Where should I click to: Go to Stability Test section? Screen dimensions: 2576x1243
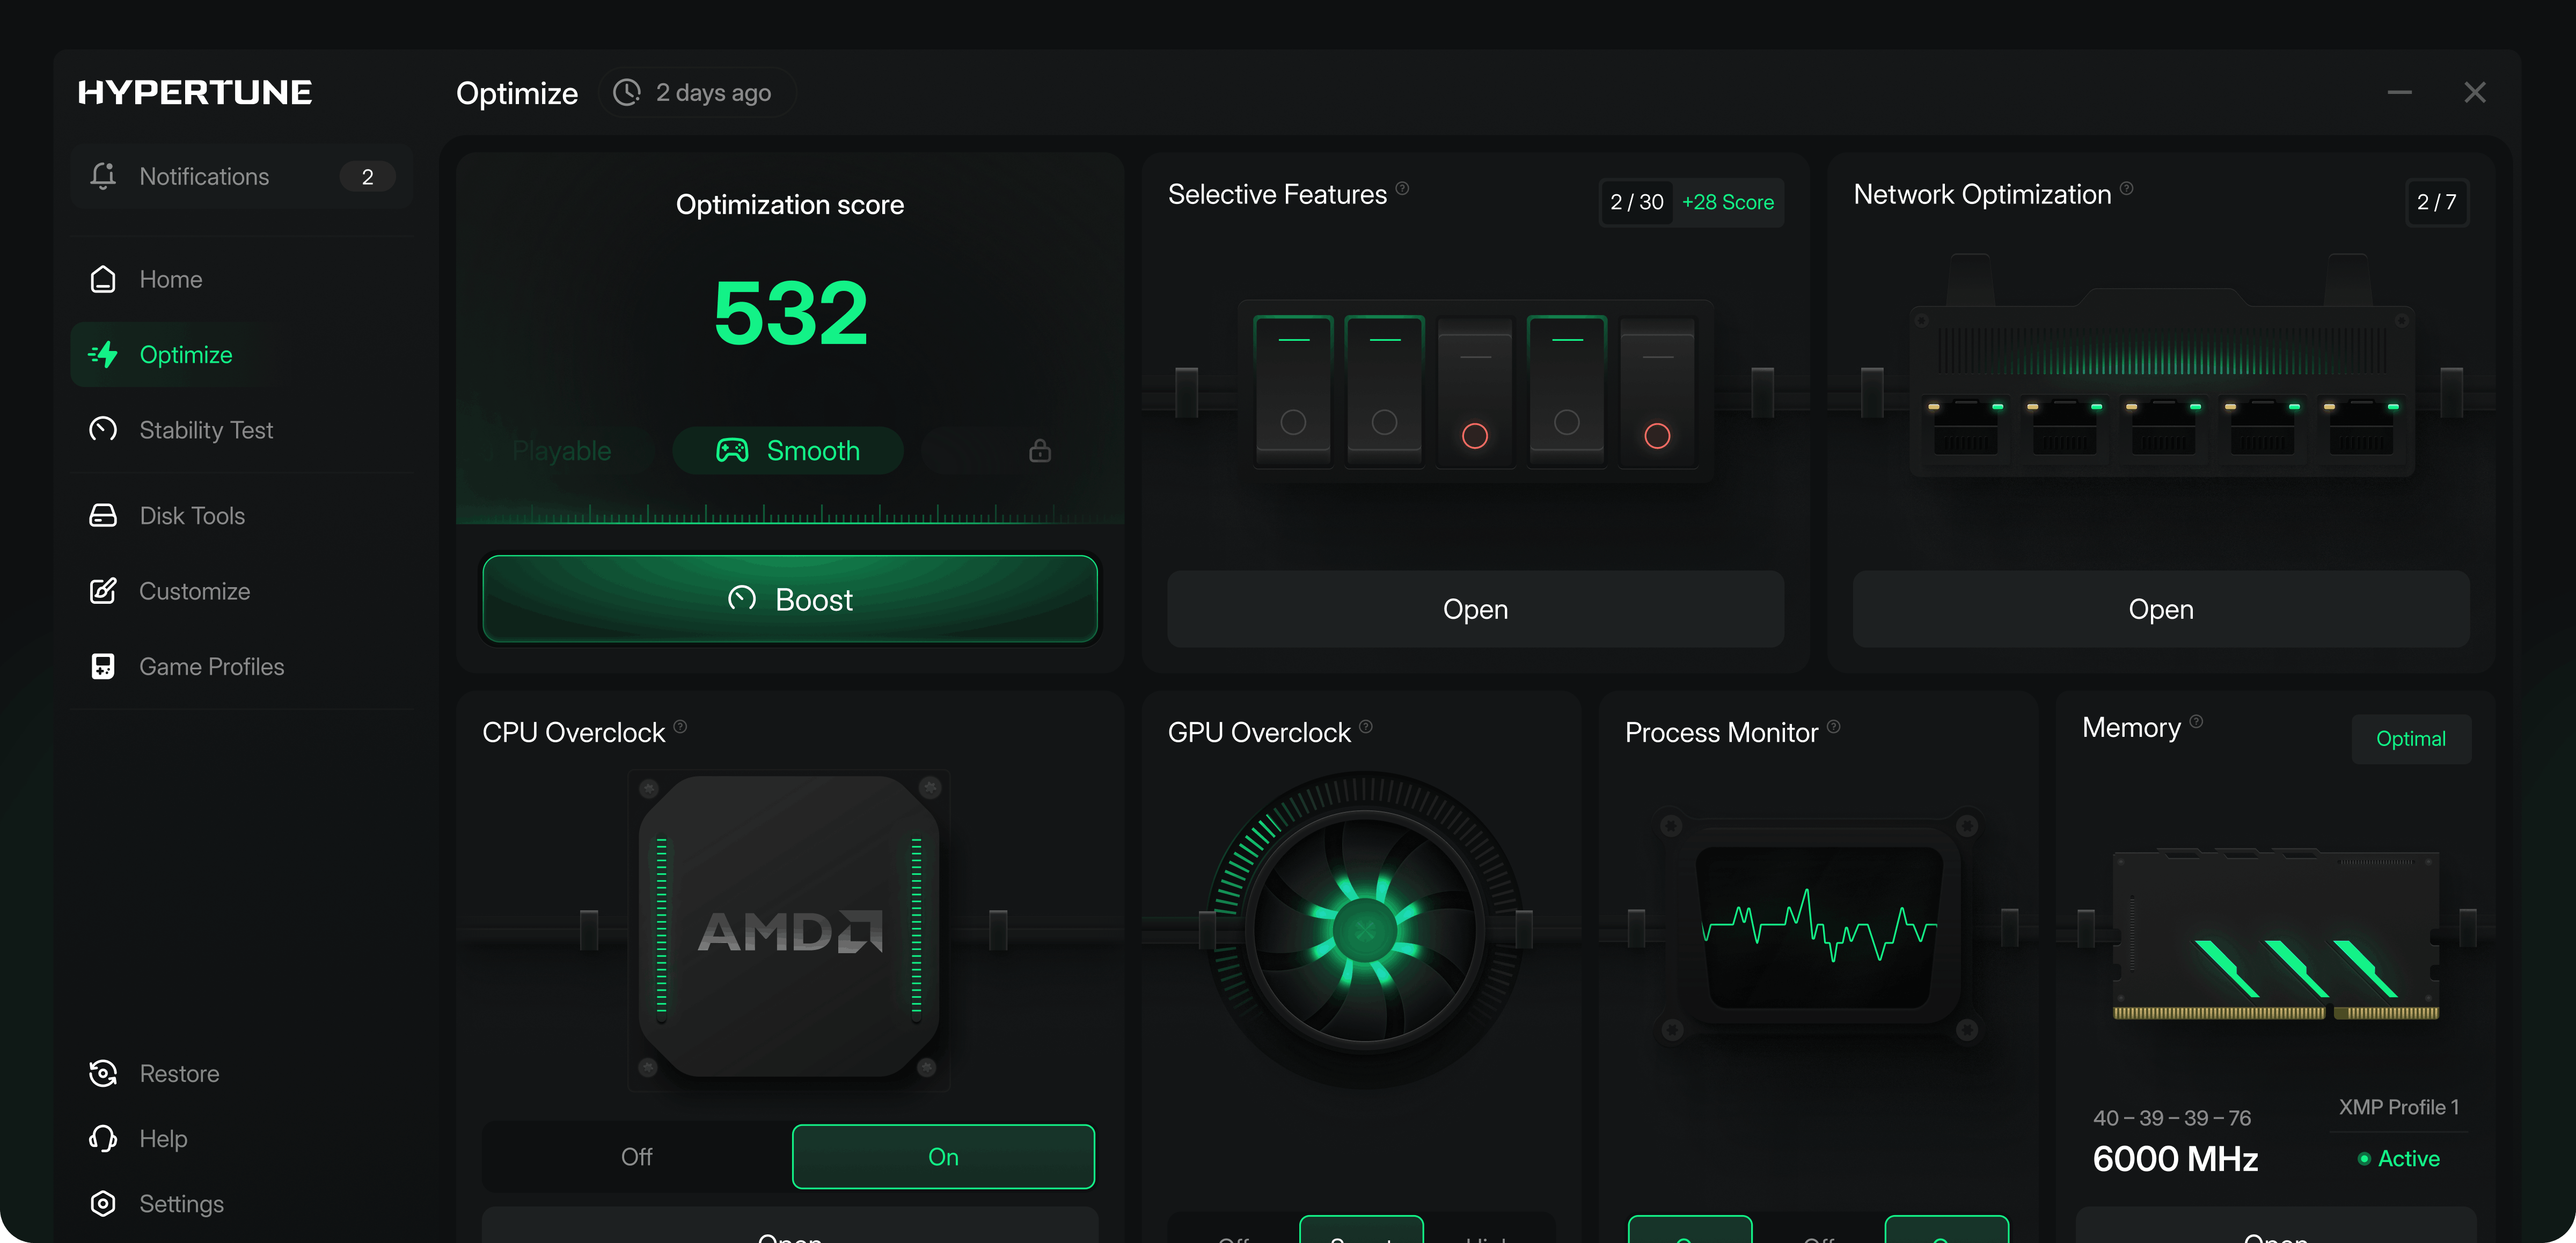pyautogui.click(x=241, y=429)
